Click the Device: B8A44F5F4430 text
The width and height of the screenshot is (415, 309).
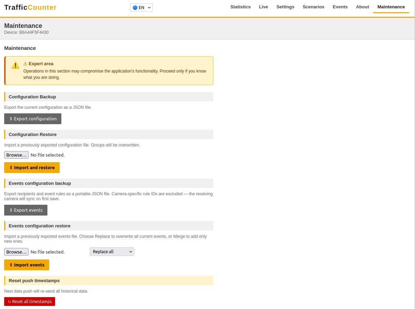point(27,32)
